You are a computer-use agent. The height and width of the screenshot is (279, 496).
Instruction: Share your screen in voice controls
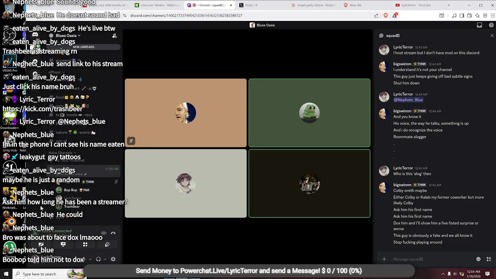pos(63,245)
